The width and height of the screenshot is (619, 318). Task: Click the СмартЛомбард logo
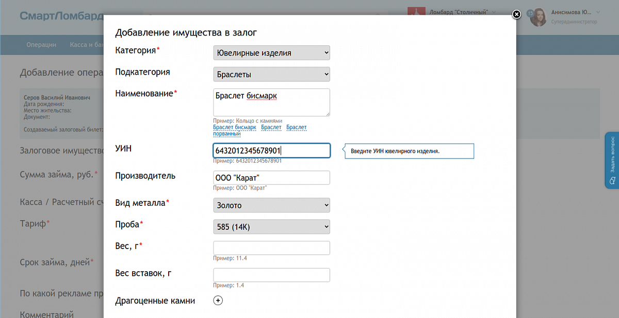pos(62,15)
